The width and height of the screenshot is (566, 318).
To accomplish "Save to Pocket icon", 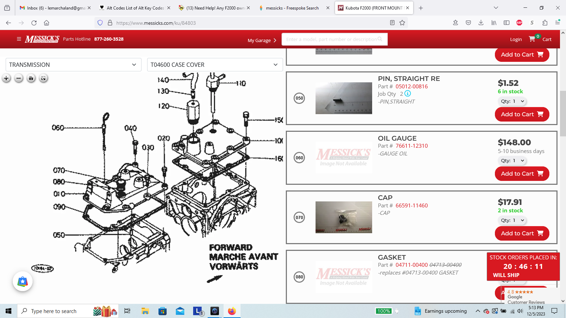I will (x=468, y=23).
